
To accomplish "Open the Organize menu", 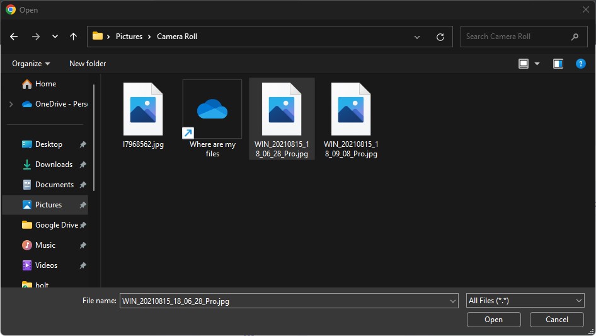I will (x=31, y=64).
